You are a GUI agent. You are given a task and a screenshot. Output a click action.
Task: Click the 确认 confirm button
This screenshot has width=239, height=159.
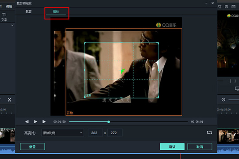[x=172, y=147]
